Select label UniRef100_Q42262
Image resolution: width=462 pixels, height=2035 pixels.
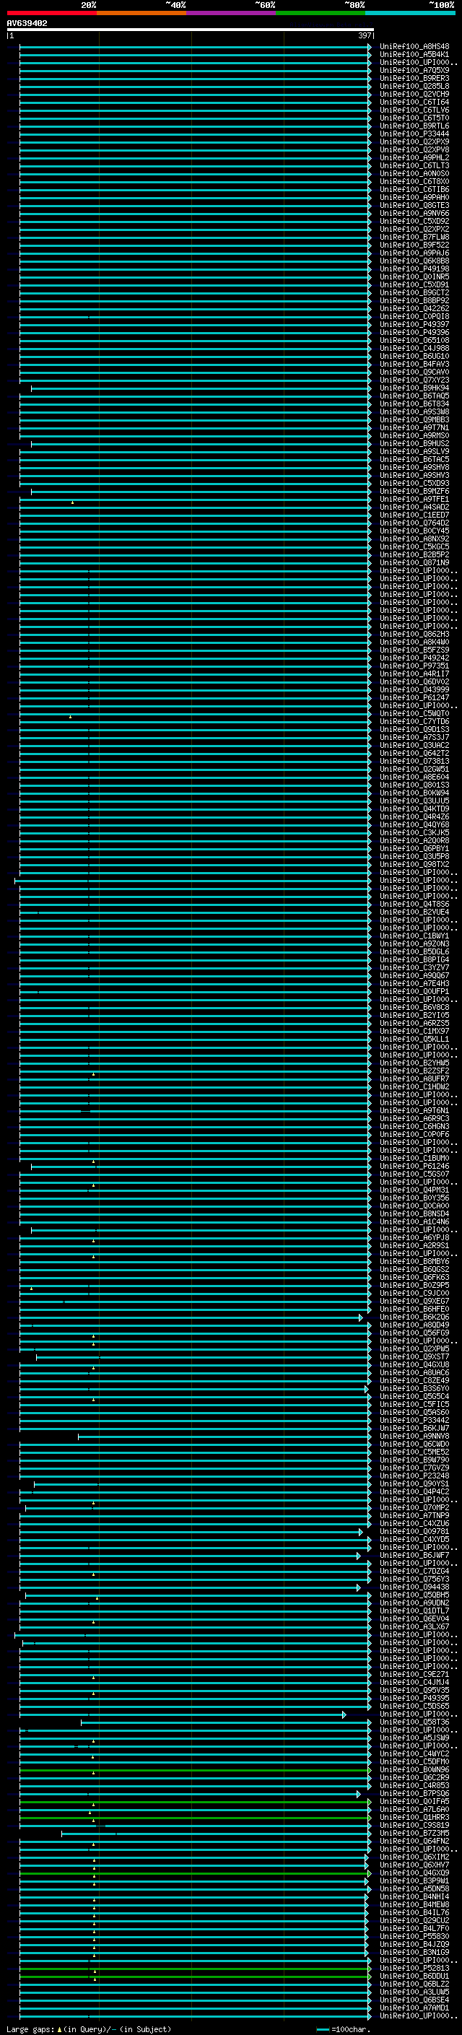[x=414, y=309]
